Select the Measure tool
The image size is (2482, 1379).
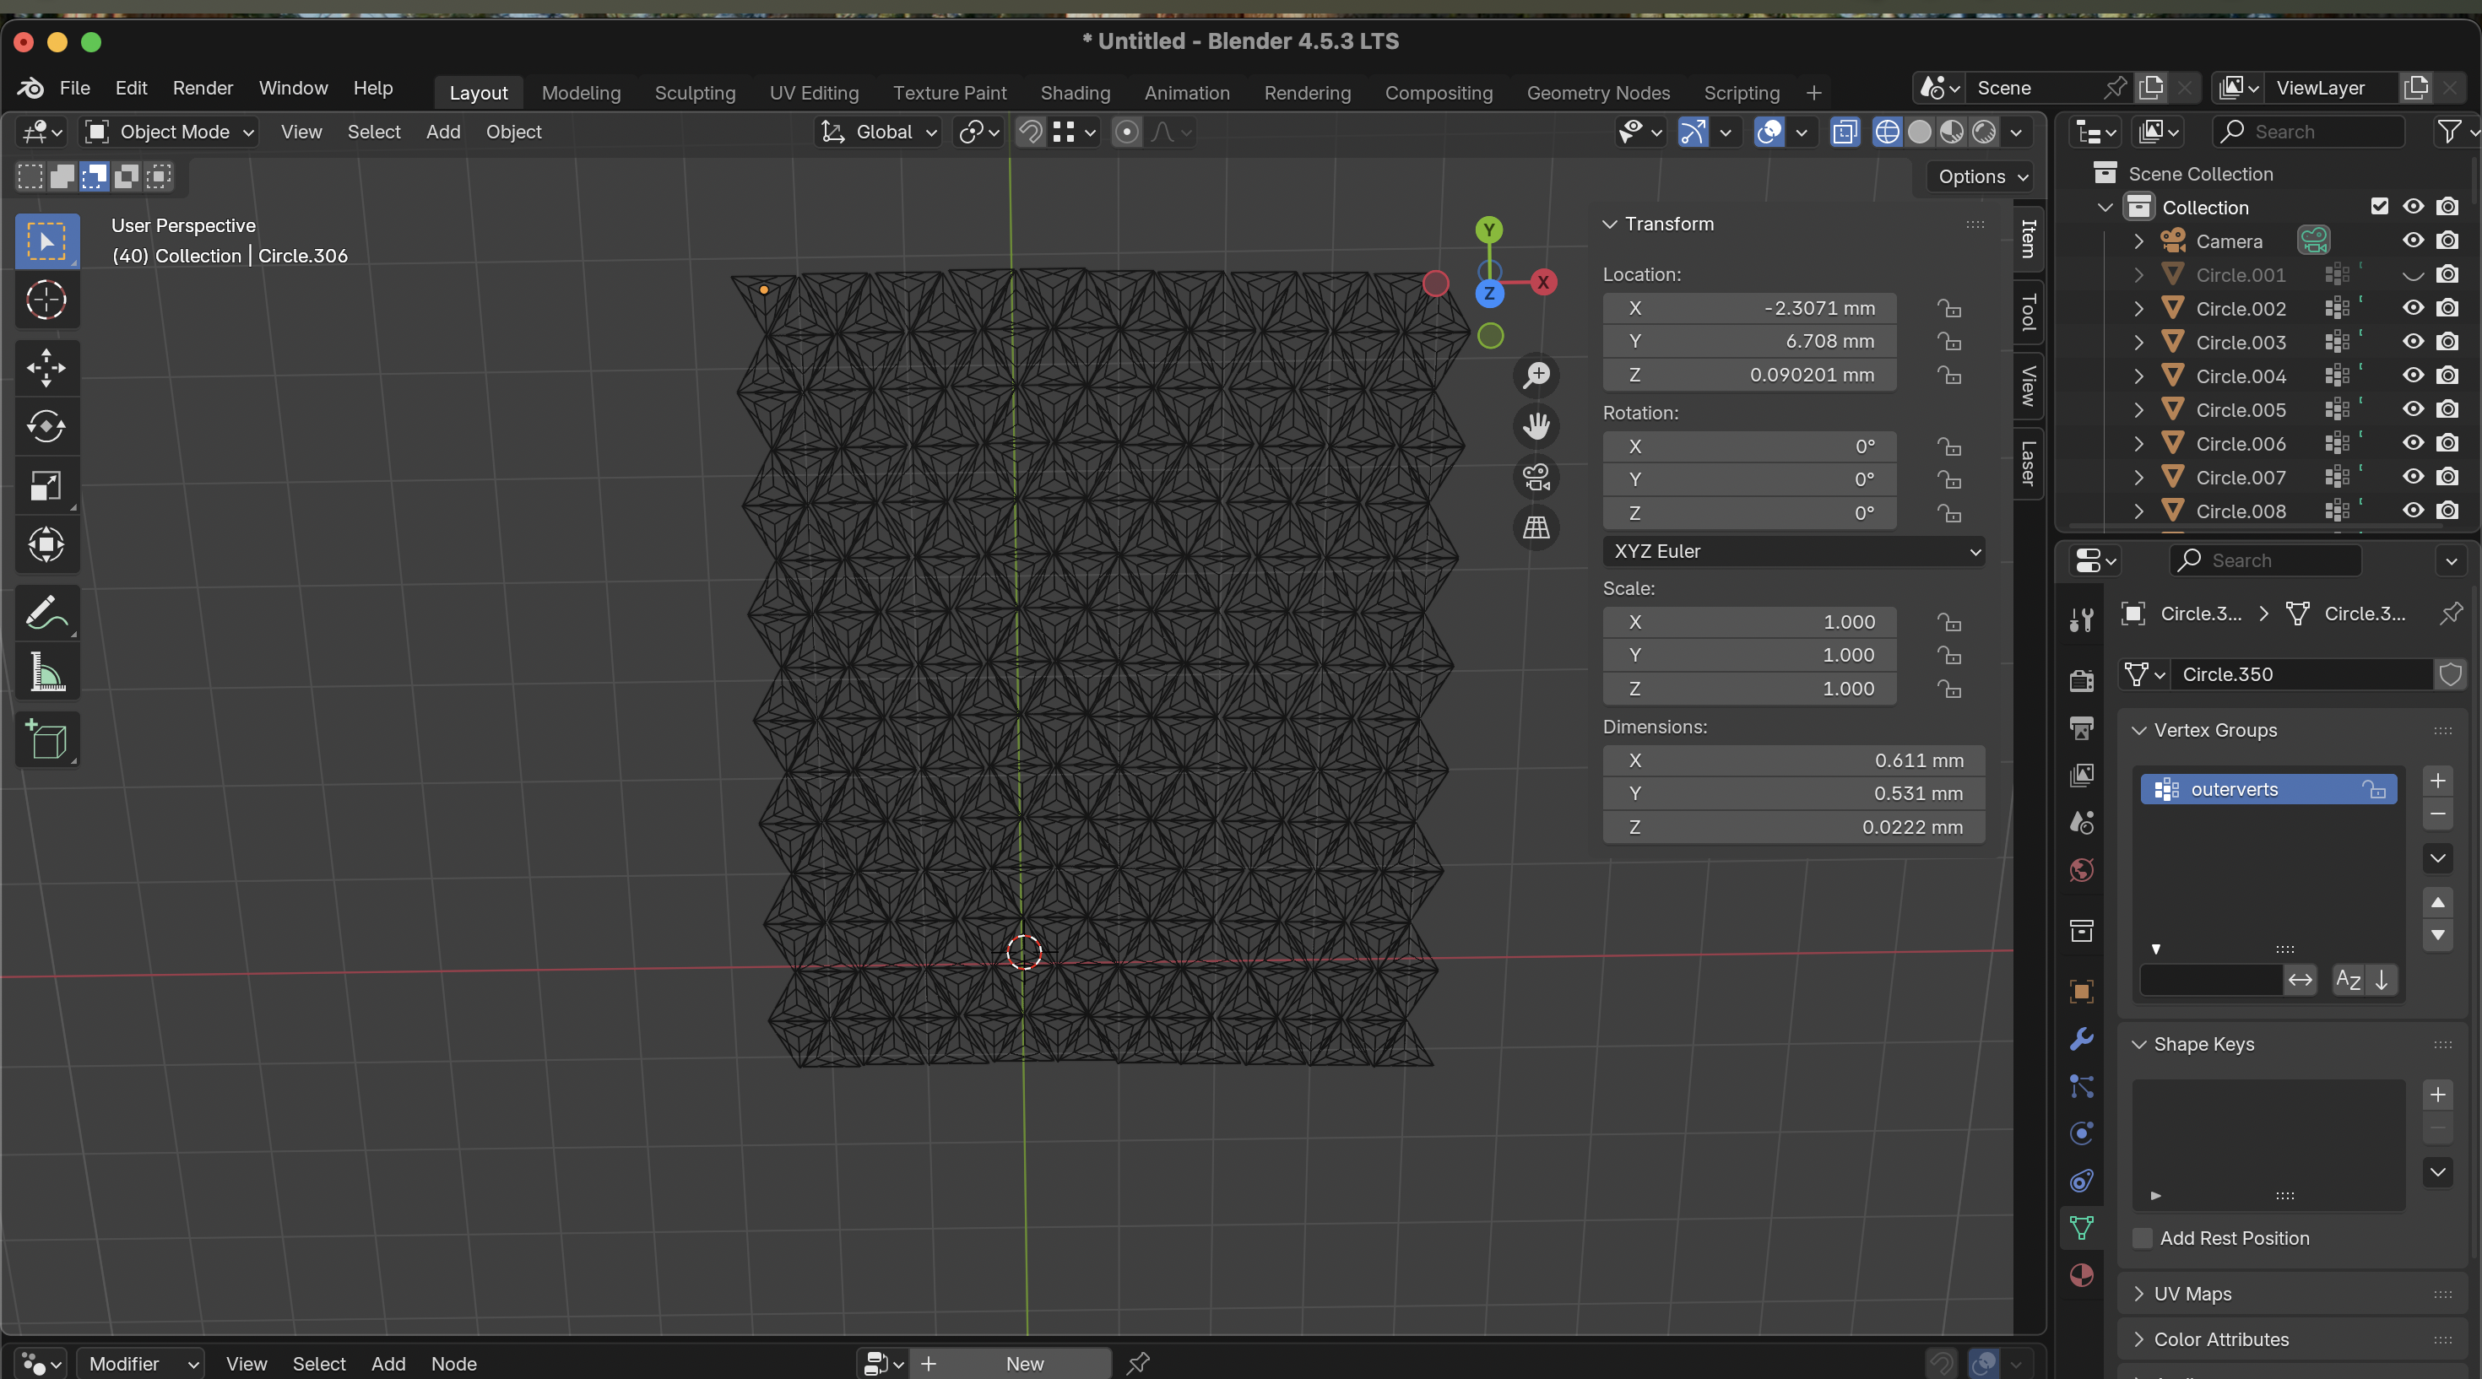tap(46, 672)
